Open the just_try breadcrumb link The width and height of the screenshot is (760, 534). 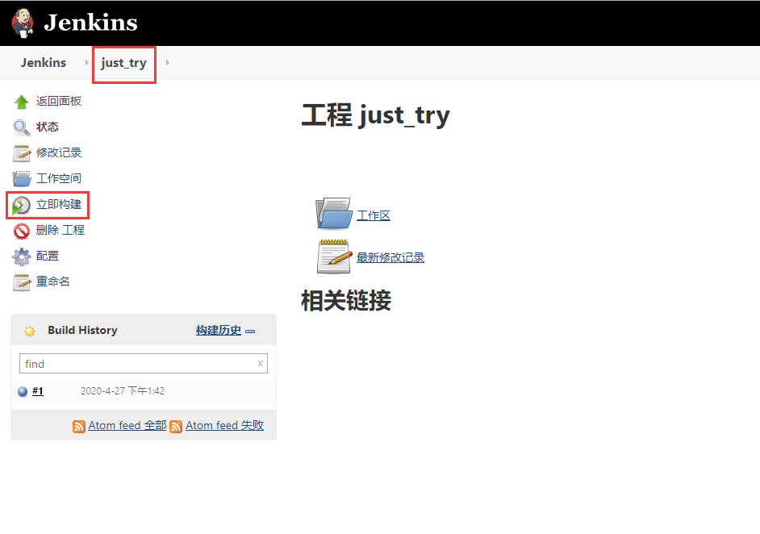[x=123, y=63]
